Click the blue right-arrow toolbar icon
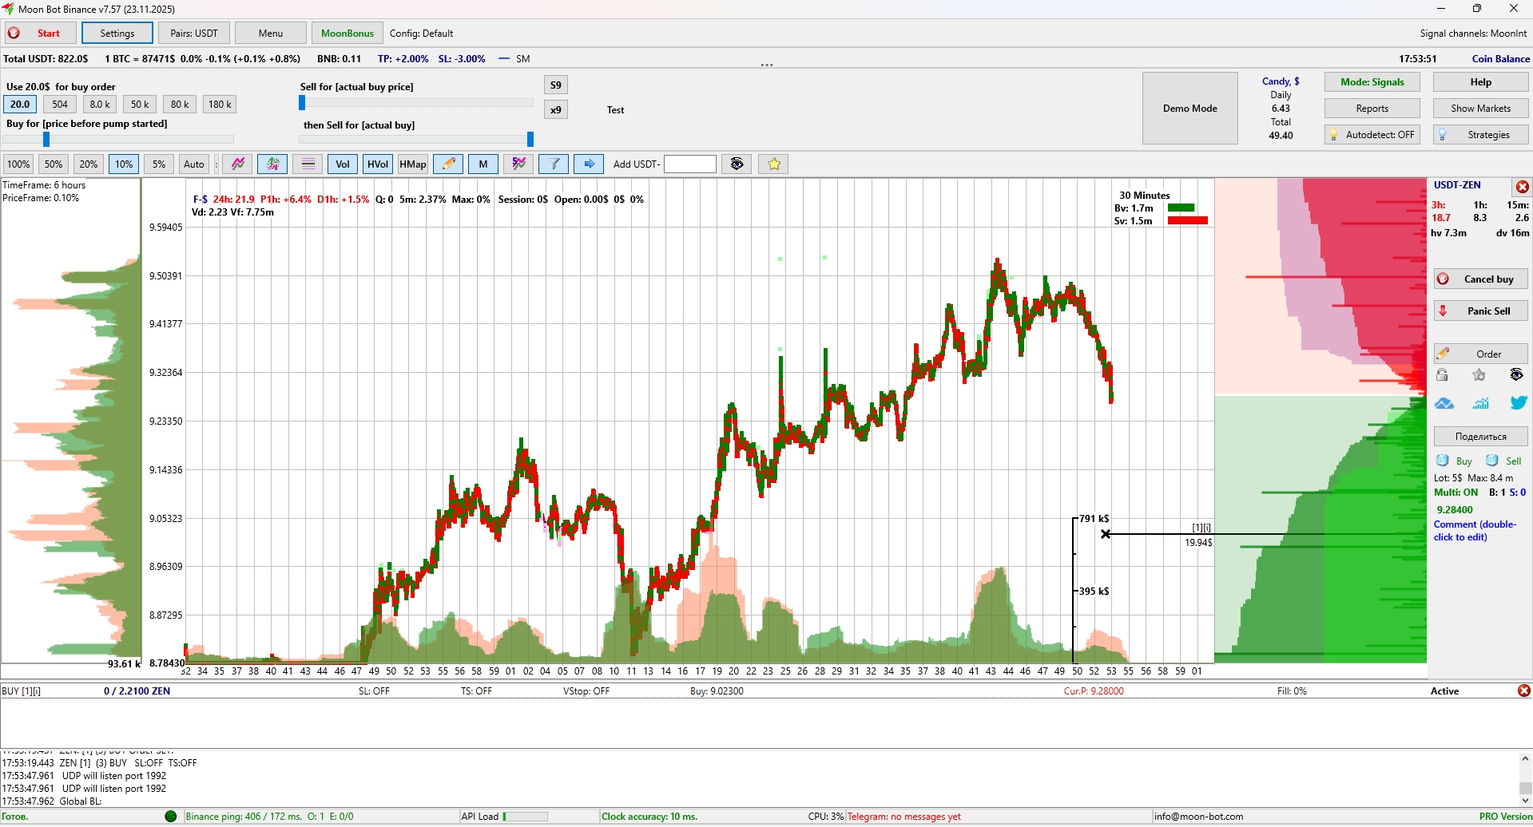 (x=589, y=164)
